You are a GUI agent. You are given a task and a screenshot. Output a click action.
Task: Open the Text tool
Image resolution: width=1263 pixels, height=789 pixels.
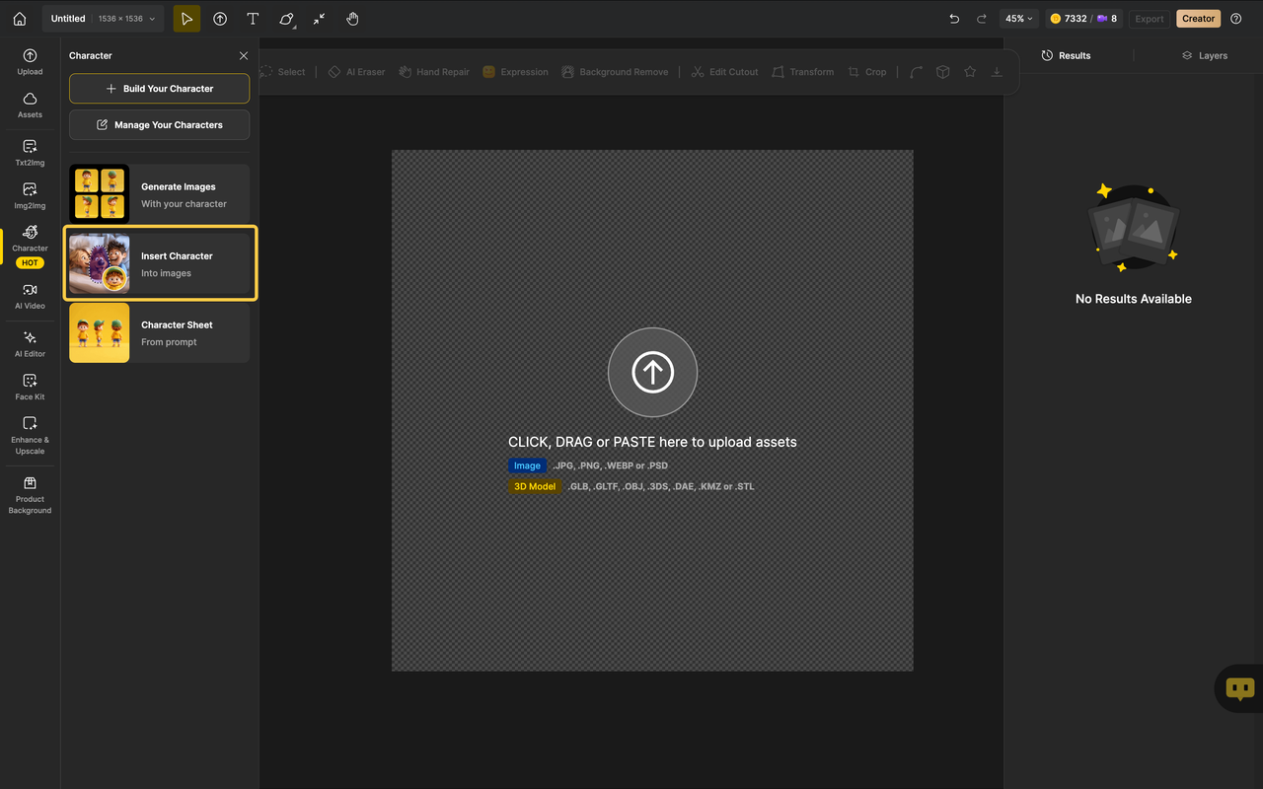253,19
